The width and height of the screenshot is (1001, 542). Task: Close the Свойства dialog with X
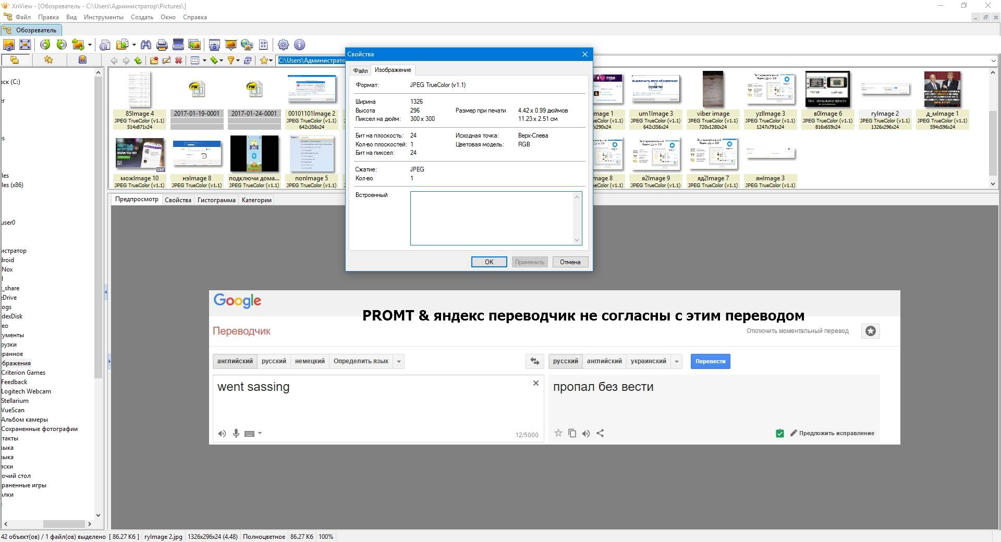585,54
